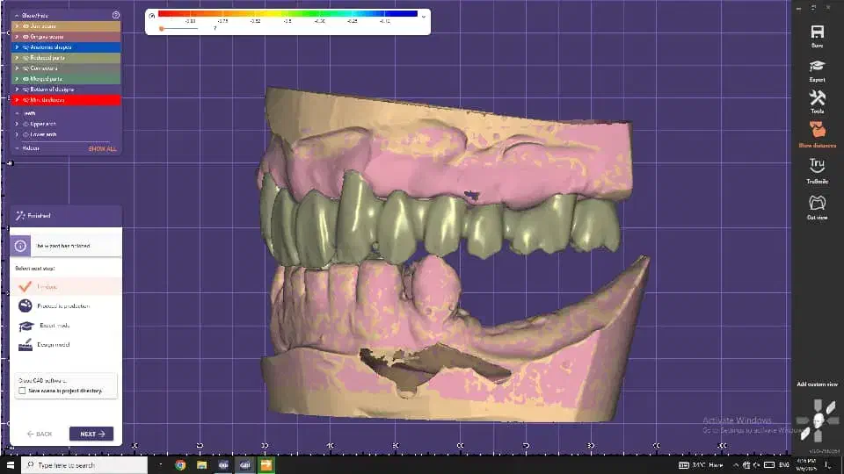Click SHOW ALL in Hidden section
Image resolution: width=844 pixels, height=474 pixels.
(102, 149)
